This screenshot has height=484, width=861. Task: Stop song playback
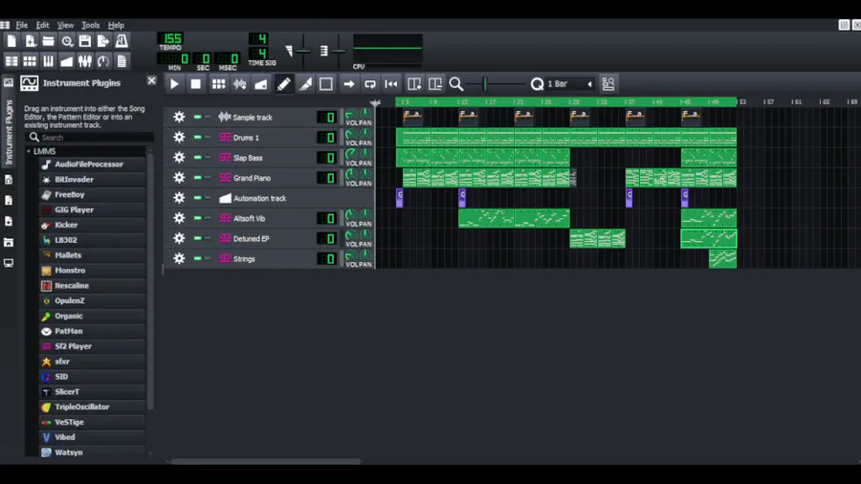pos(195,84)
